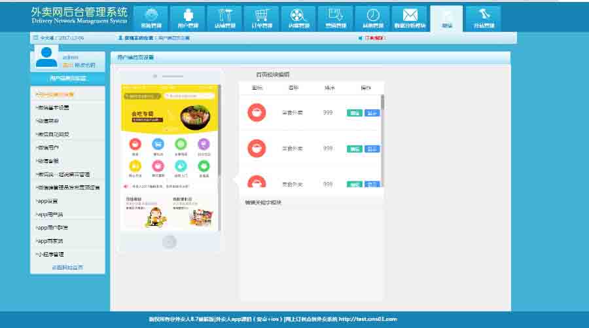
Task: Expand the 微信菜单 sidebar item
Action: pyautogui.click(x=48, y=121)
